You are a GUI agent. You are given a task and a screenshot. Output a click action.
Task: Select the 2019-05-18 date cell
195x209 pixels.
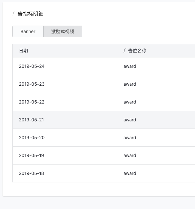(32, 173)
